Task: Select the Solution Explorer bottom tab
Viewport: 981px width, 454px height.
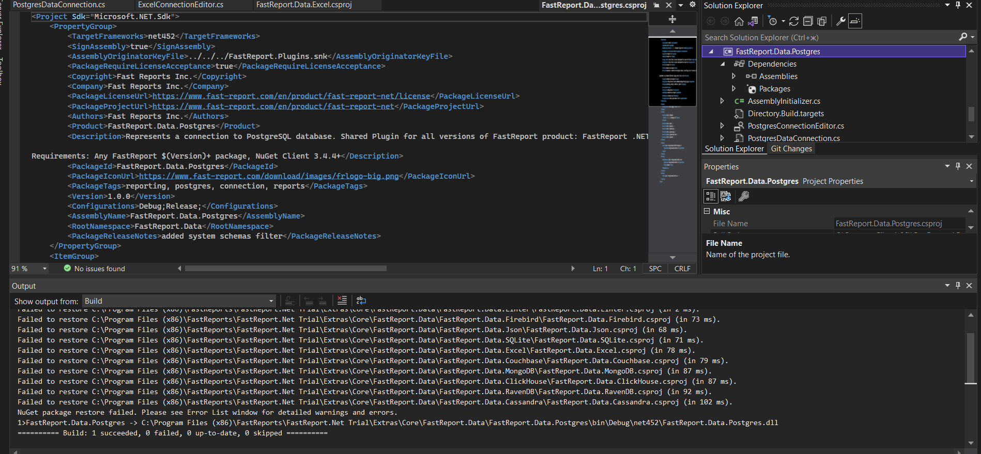Action: [734, 149]
